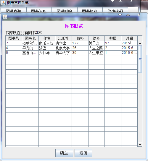Select the 2015年 time cell
148x161 pixels.
pos(129,43)
